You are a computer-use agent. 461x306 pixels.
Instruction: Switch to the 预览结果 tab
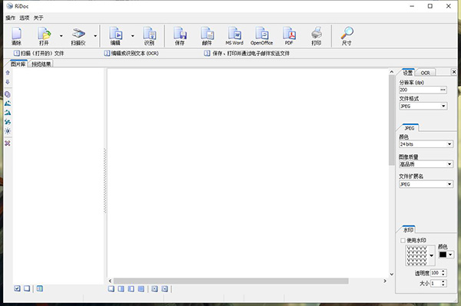pos(41,64)
